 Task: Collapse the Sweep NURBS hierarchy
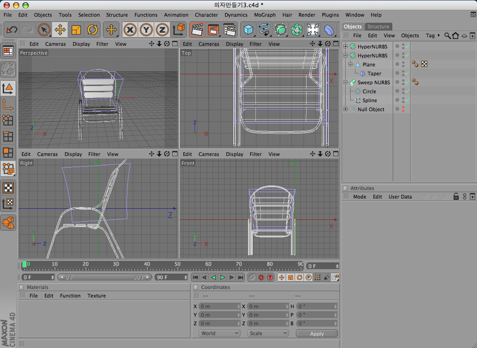346,82
